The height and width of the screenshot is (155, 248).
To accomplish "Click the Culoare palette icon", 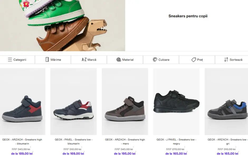I will point(155,60).
